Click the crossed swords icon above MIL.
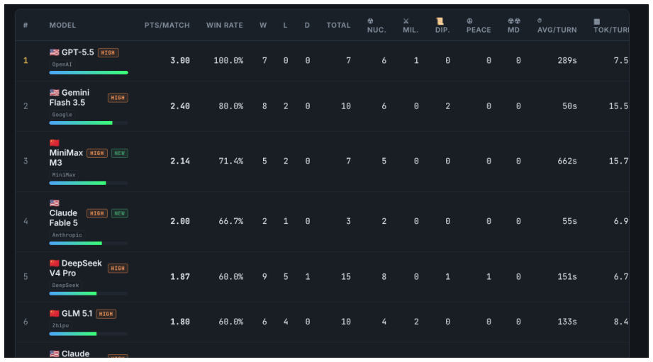The width and height of the screenshot is (653, 362). pos(406,21)
